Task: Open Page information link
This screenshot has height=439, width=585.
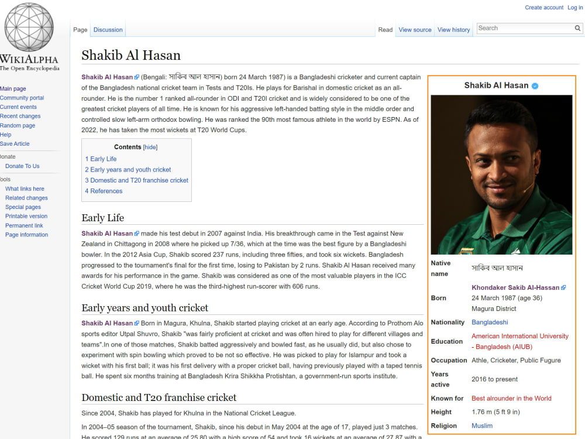Action: point(26,235)
